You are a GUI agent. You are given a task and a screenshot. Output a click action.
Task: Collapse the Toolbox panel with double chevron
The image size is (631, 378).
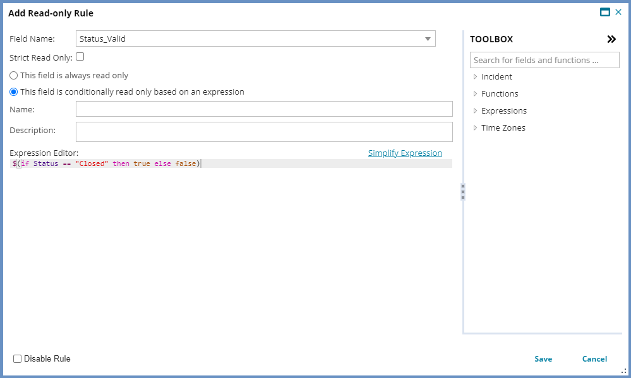click(x=611, y=39)
